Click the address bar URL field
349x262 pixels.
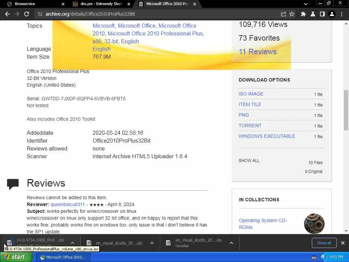click(x=156, y=14)
